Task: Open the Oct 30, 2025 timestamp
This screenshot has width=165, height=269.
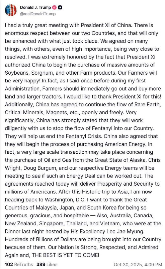Action: 138,264
